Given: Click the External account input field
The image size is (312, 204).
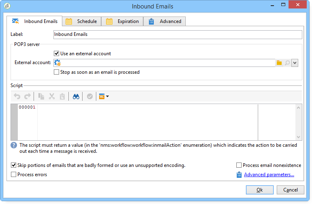Looking at the screenshot, I should click(164, 63).
